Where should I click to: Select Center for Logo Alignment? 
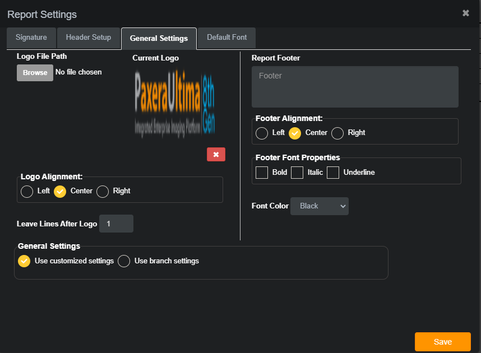click(60, 192)
